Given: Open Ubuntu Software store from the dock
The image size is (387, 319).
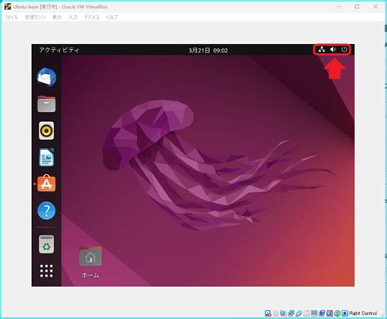Looking at the screenshot, I should point(47,183).
